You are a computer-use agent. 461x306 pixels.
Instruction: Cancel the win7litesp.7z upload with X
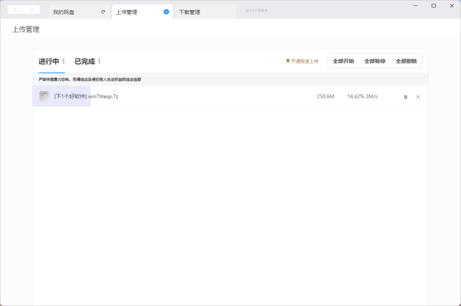(418, 97)
